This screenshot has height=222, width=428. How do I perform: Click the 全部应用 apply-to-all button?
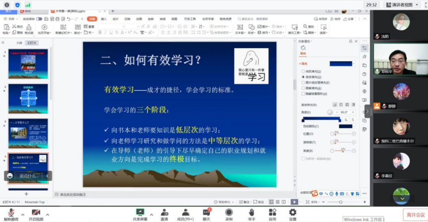pos(304,193)
